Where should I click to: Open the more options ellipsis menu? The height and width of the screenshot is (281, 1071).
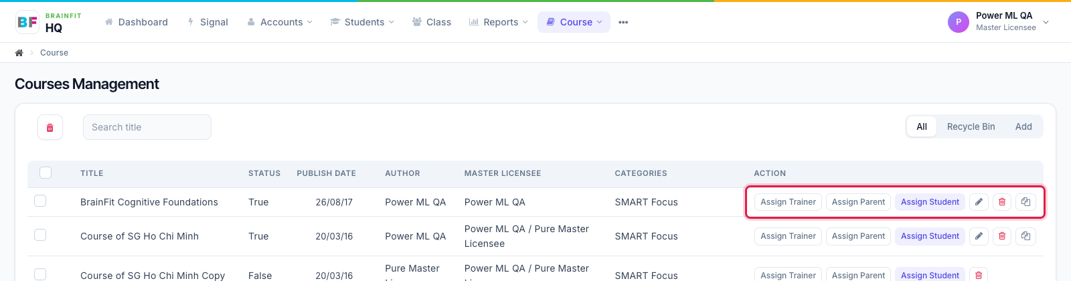coord(623,22)
